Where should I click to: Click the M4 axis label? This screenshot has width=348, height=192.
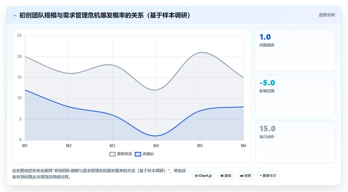[x=156, y=146]
